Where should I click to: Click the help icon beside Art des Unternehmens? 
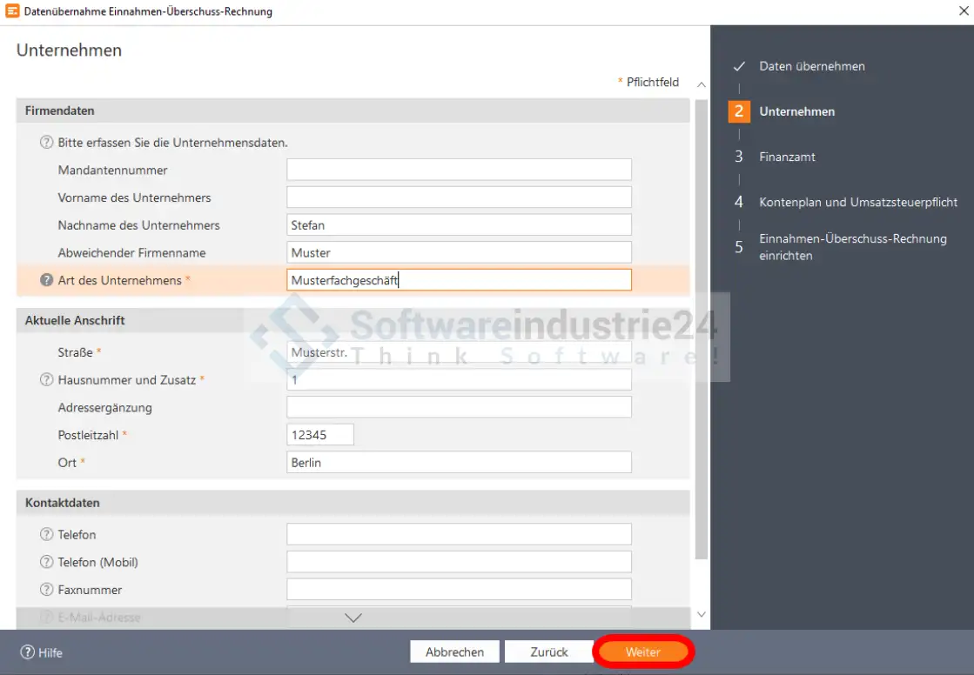click(x=47, y=280)
